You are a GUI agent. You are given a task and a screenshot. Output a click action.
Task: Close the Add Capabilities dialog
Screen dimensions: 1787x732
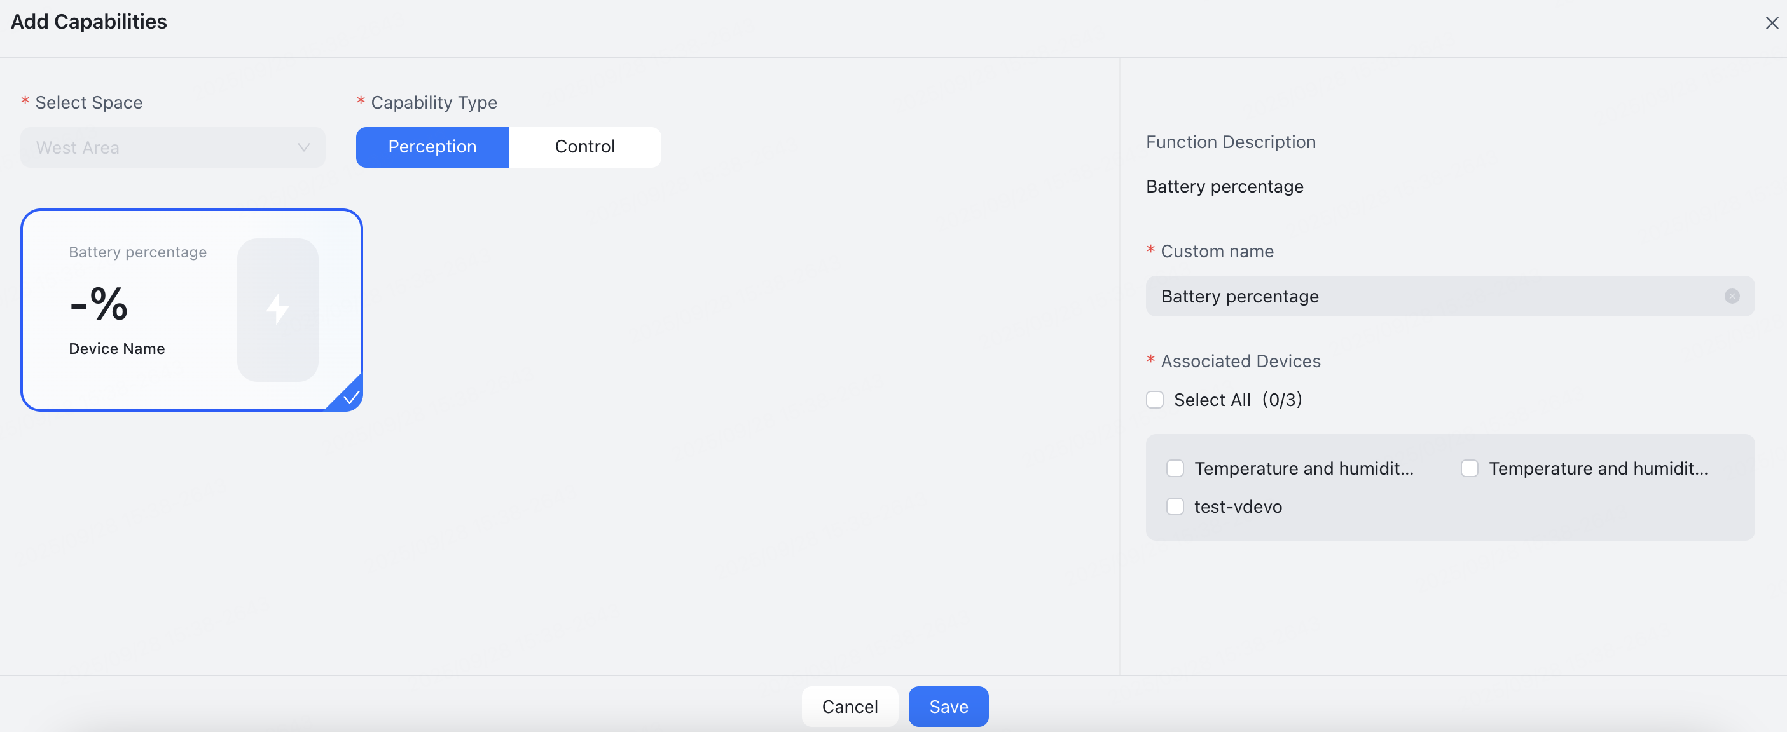coord(1771,23)
